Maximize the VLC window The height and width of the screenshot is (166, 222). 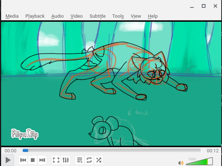click(204, 6)
